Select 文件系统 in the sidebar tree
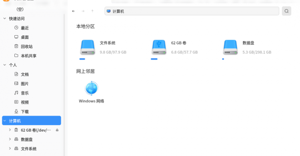300x156 pixels. [x=28, y=149]
